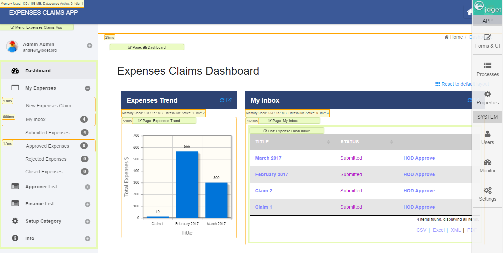Sort inbox by the TITLE column header
Image resolution: width=503 pixels, height=253 pixels.
[262, 142]
